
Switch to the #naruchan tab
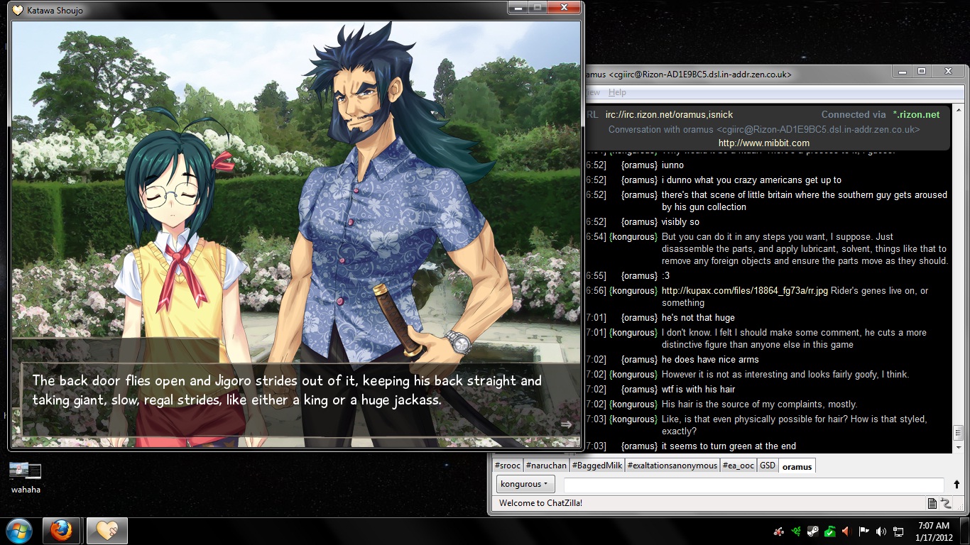click(546, 466)
